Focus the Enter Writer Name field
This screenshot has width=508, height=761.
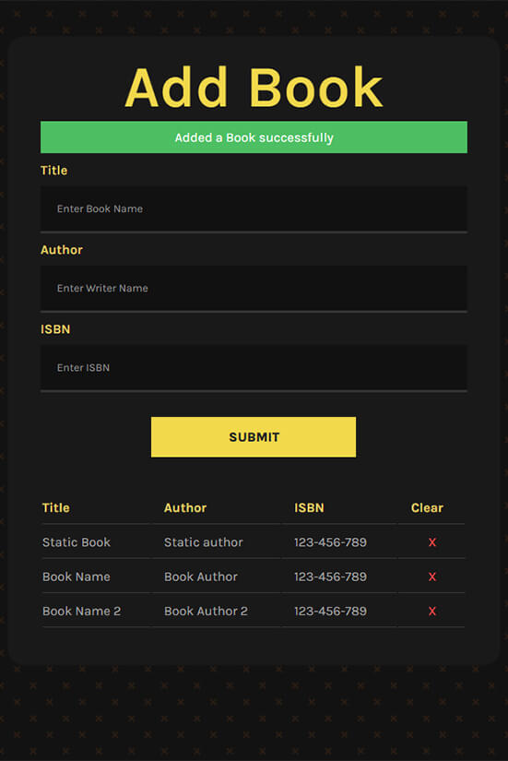[x=254, y=289]
